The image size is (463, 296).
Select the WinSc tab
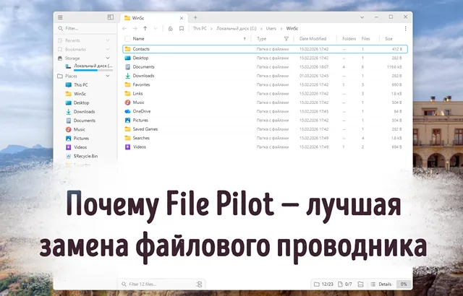click(x=153, y=18)
